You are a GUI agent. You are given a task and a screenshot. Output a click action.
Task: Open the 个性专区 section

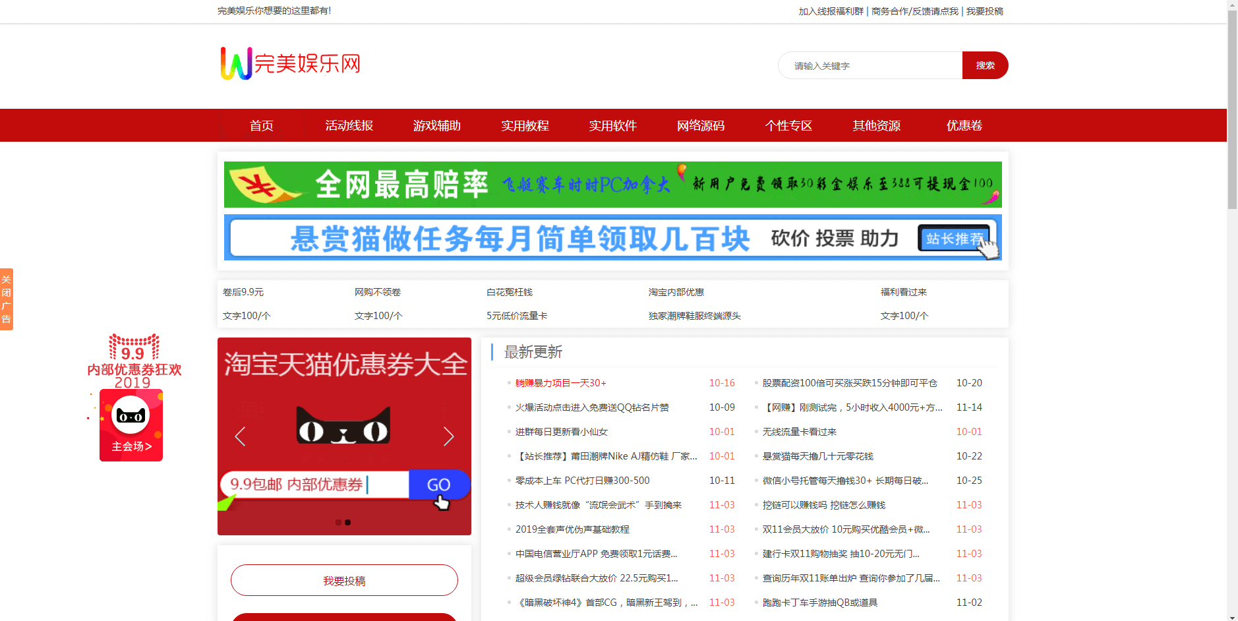click(x=788, y=125)
